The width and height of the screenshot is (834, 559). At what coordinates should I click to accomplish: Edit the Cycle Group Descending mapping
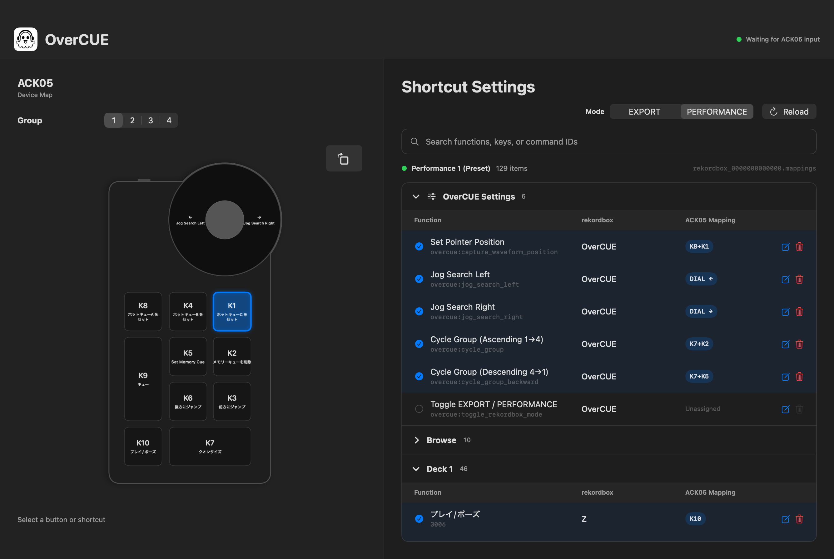785,377
